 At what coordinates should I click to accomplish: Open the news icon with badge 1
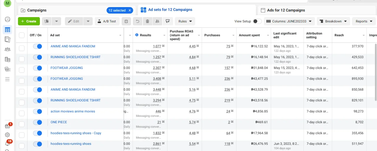[x=7, y=126]
